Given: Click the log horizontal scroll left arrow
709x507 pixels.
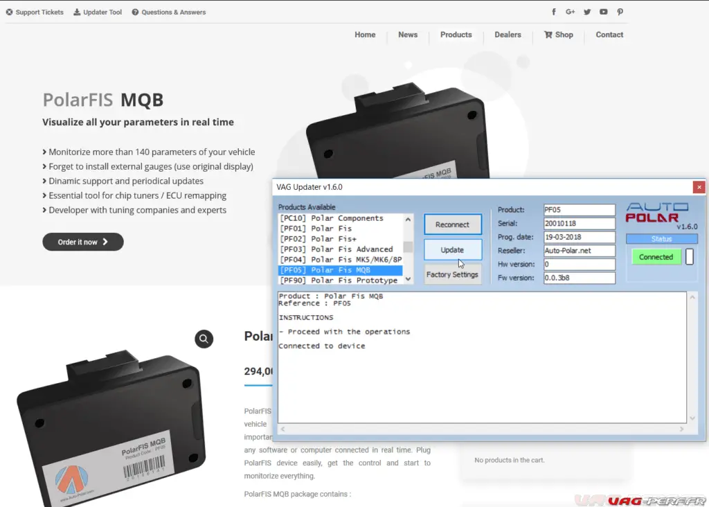Looking at the screenshot, I should pos(282,429).
